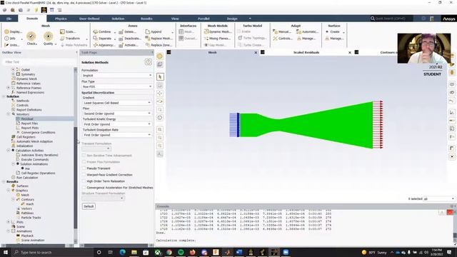
Task: Open Adapt Controls
Action: (x=283, y=38)
